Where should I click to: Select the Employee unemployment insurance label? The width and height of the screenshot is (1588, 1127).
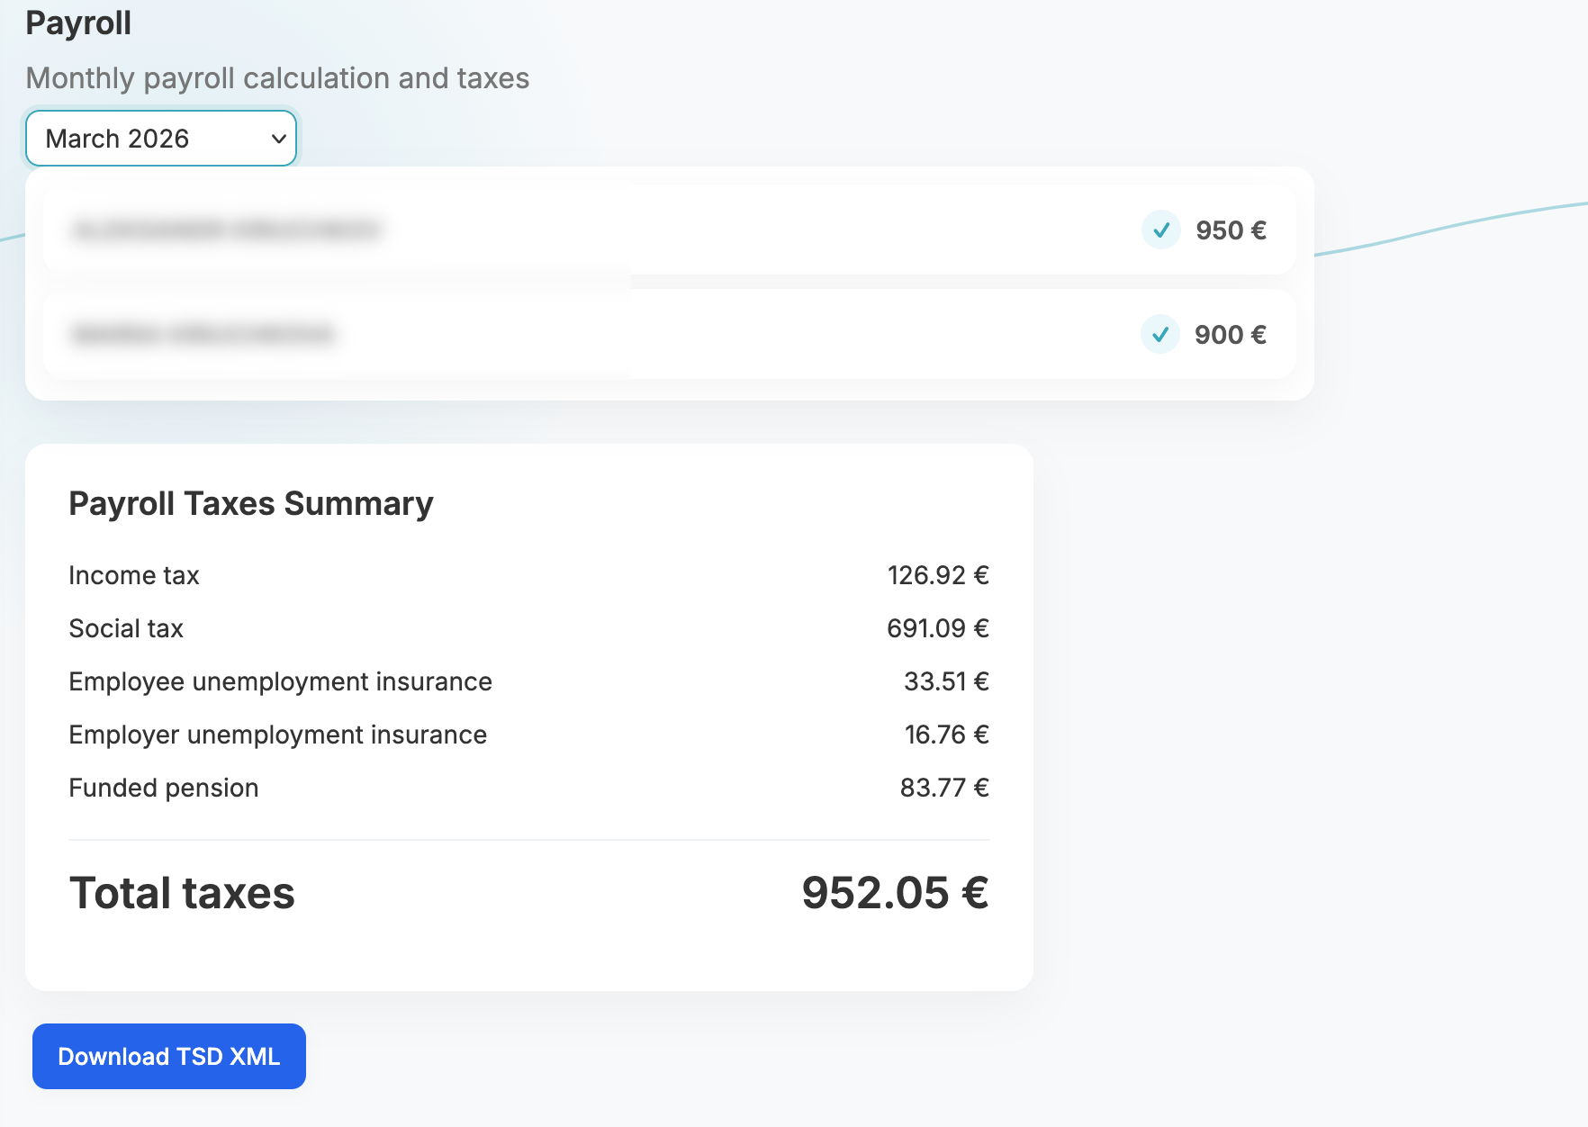coord(280,681)
